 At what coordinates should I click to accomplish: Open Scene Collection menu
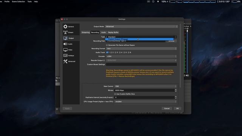click(19, 2)
